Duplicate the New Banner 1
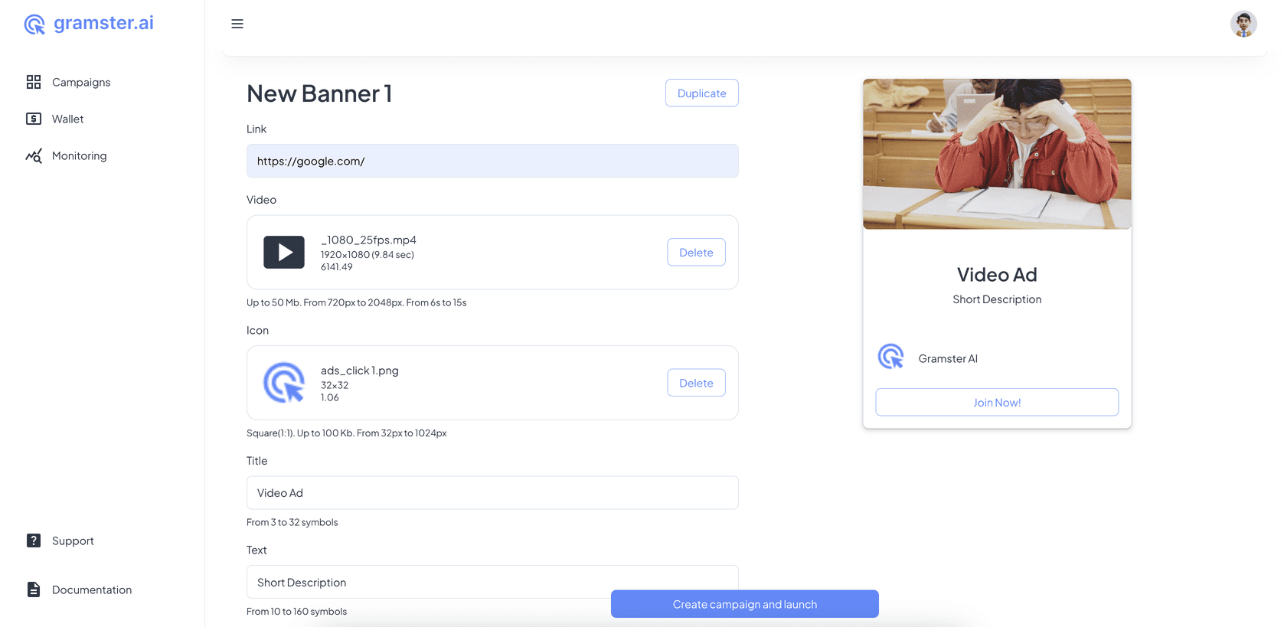 click(701, 93)
